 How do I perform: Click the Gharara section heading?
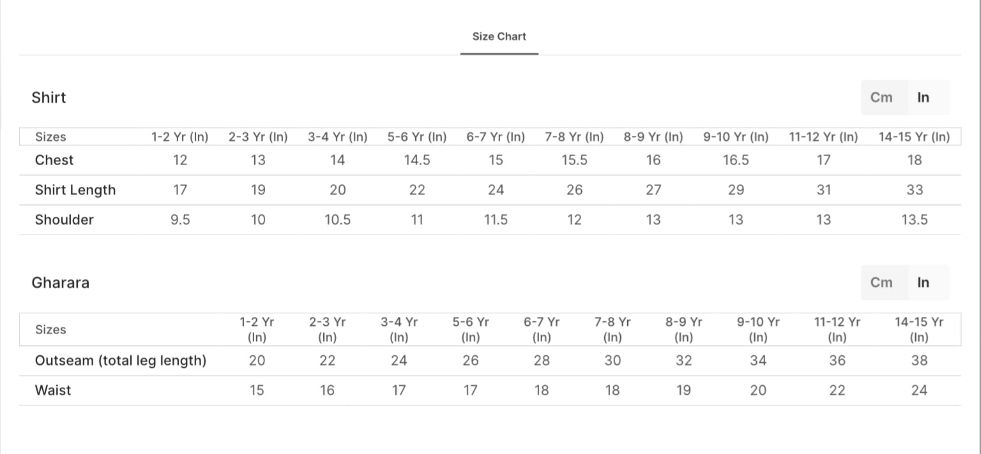pyautogui.click(x=60, y=282)
